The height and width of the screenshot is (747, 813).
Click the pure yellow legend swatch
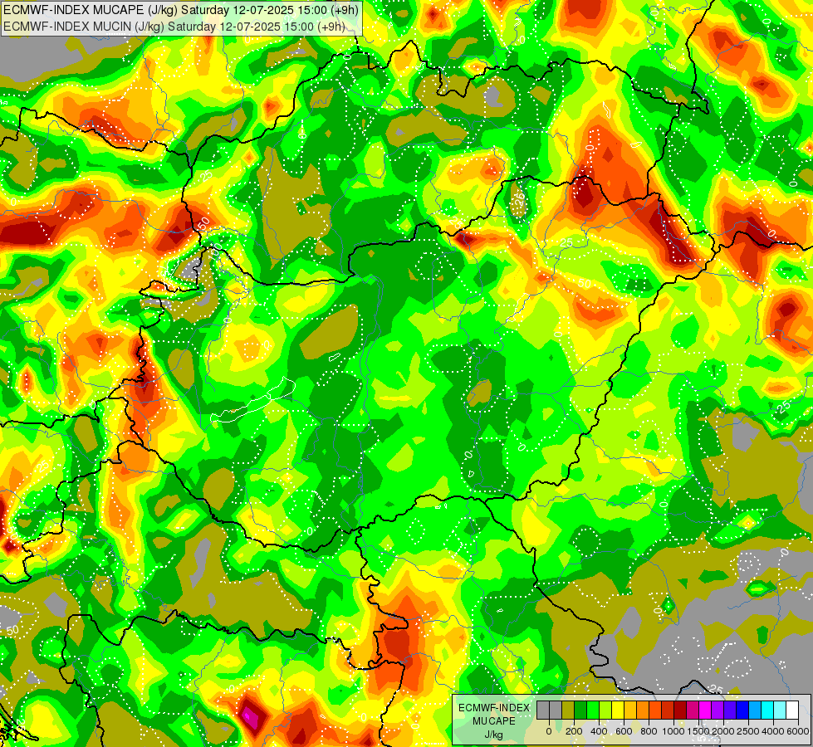(x=618, y=710)
